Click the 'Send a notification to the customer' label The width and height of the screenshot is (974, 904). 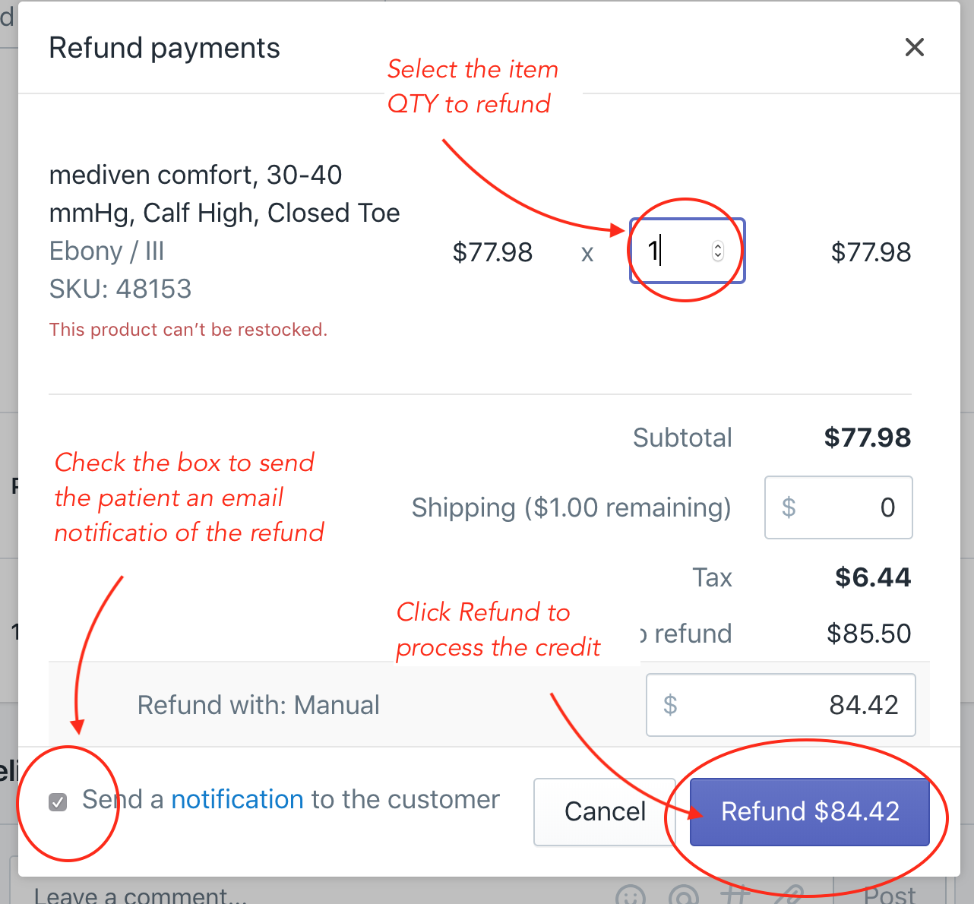pyautogui.click(x=291, y=799)
